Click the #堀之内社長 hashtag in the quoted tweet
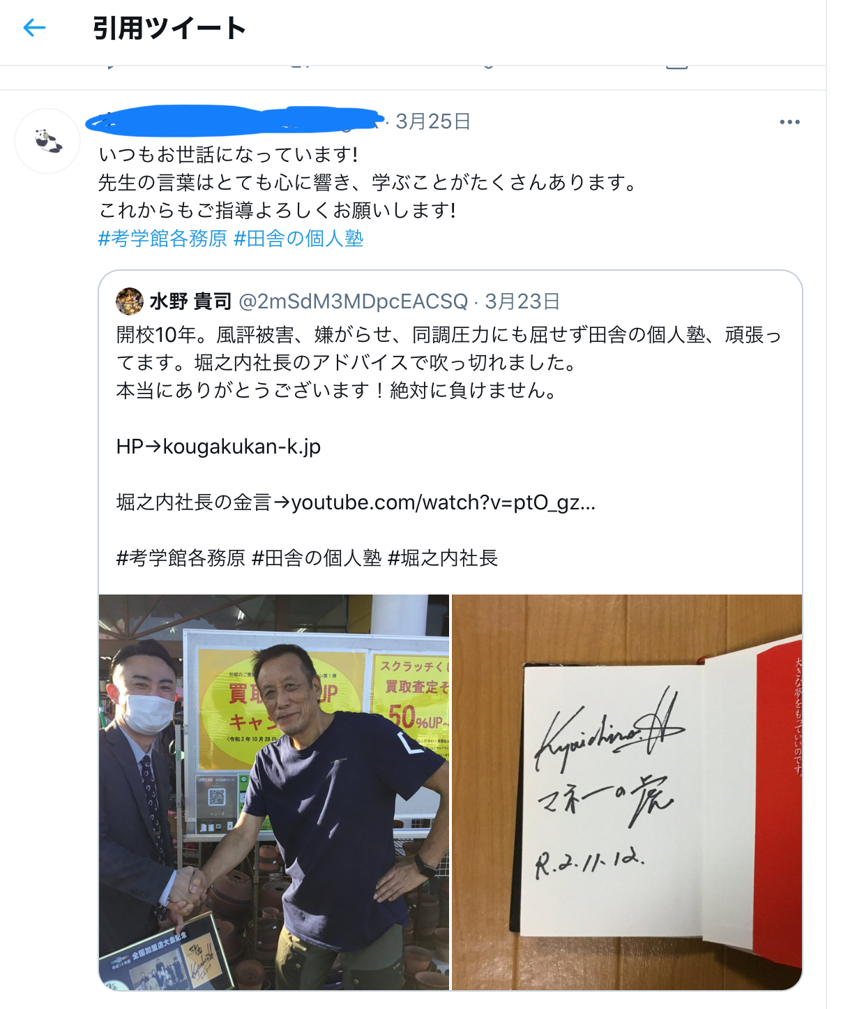Screen dimensions: 841x1009 tap(443, 558)
